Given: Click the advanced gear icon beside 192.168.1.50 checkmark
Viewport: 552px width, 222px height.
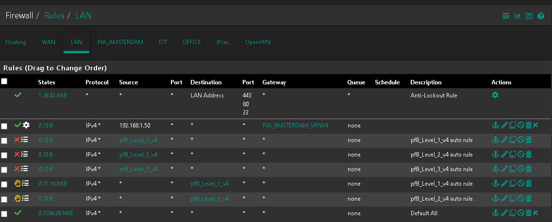Looking at the screenshot, I should point(26,125).
